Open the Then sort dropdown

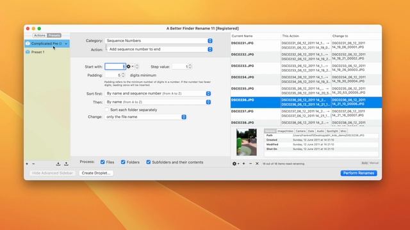point(158,102)
